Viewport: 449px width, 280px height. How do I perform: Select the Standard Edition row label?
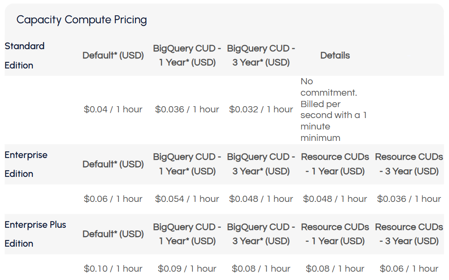click(x=25, y=55)
